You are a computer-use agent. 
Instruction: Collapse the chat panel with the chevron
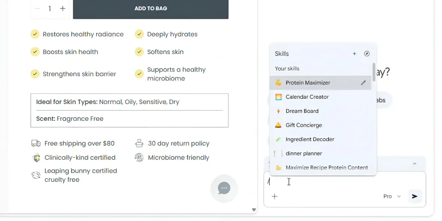(415, 164)
